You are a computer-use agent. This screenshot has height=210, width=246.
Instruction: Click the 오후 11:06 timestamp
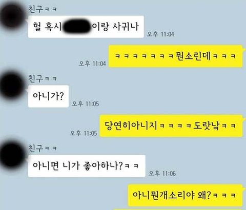pos(162,174)
